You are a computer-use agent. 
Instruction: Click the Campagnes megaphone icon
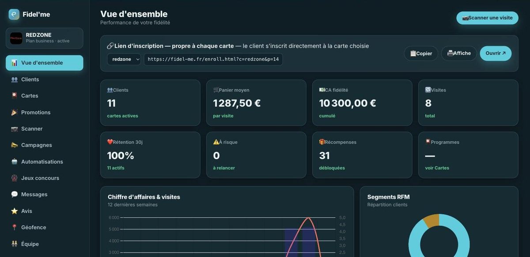[15, 145]
